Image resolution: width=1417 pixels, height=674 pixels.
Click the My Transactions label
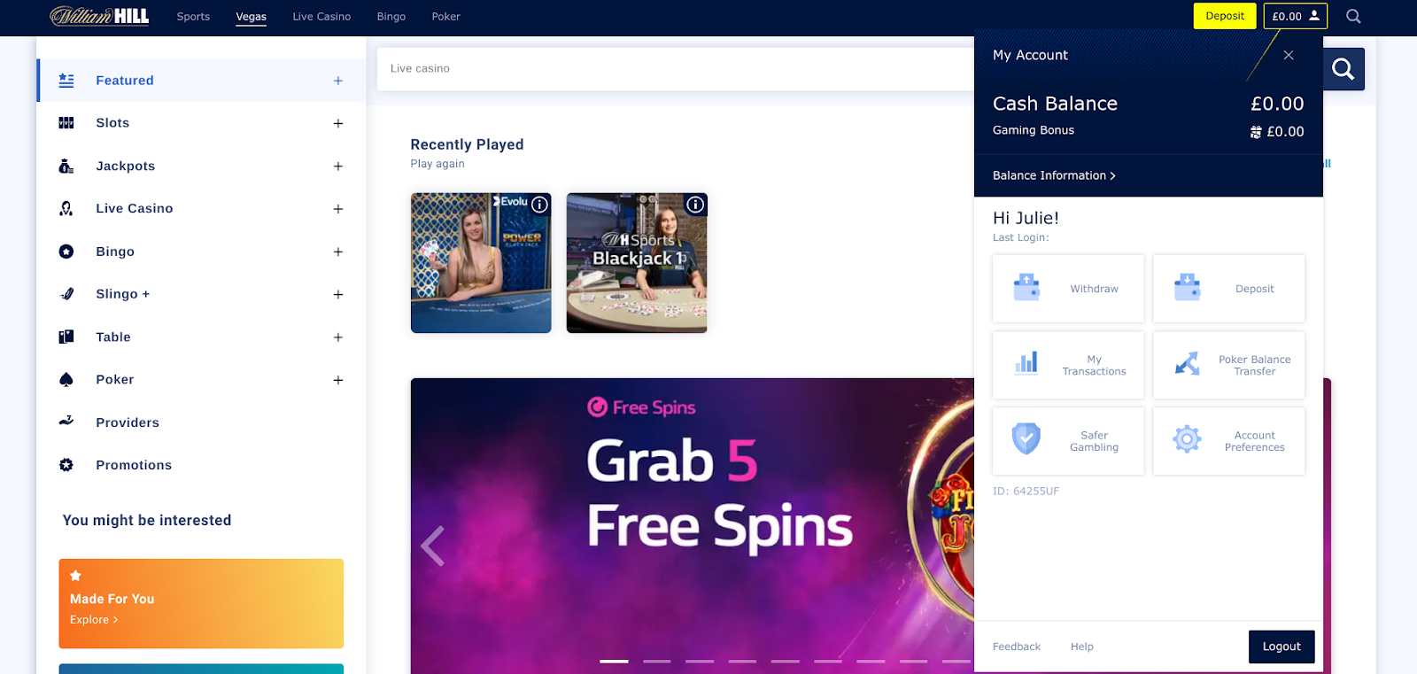(1094, 365)
